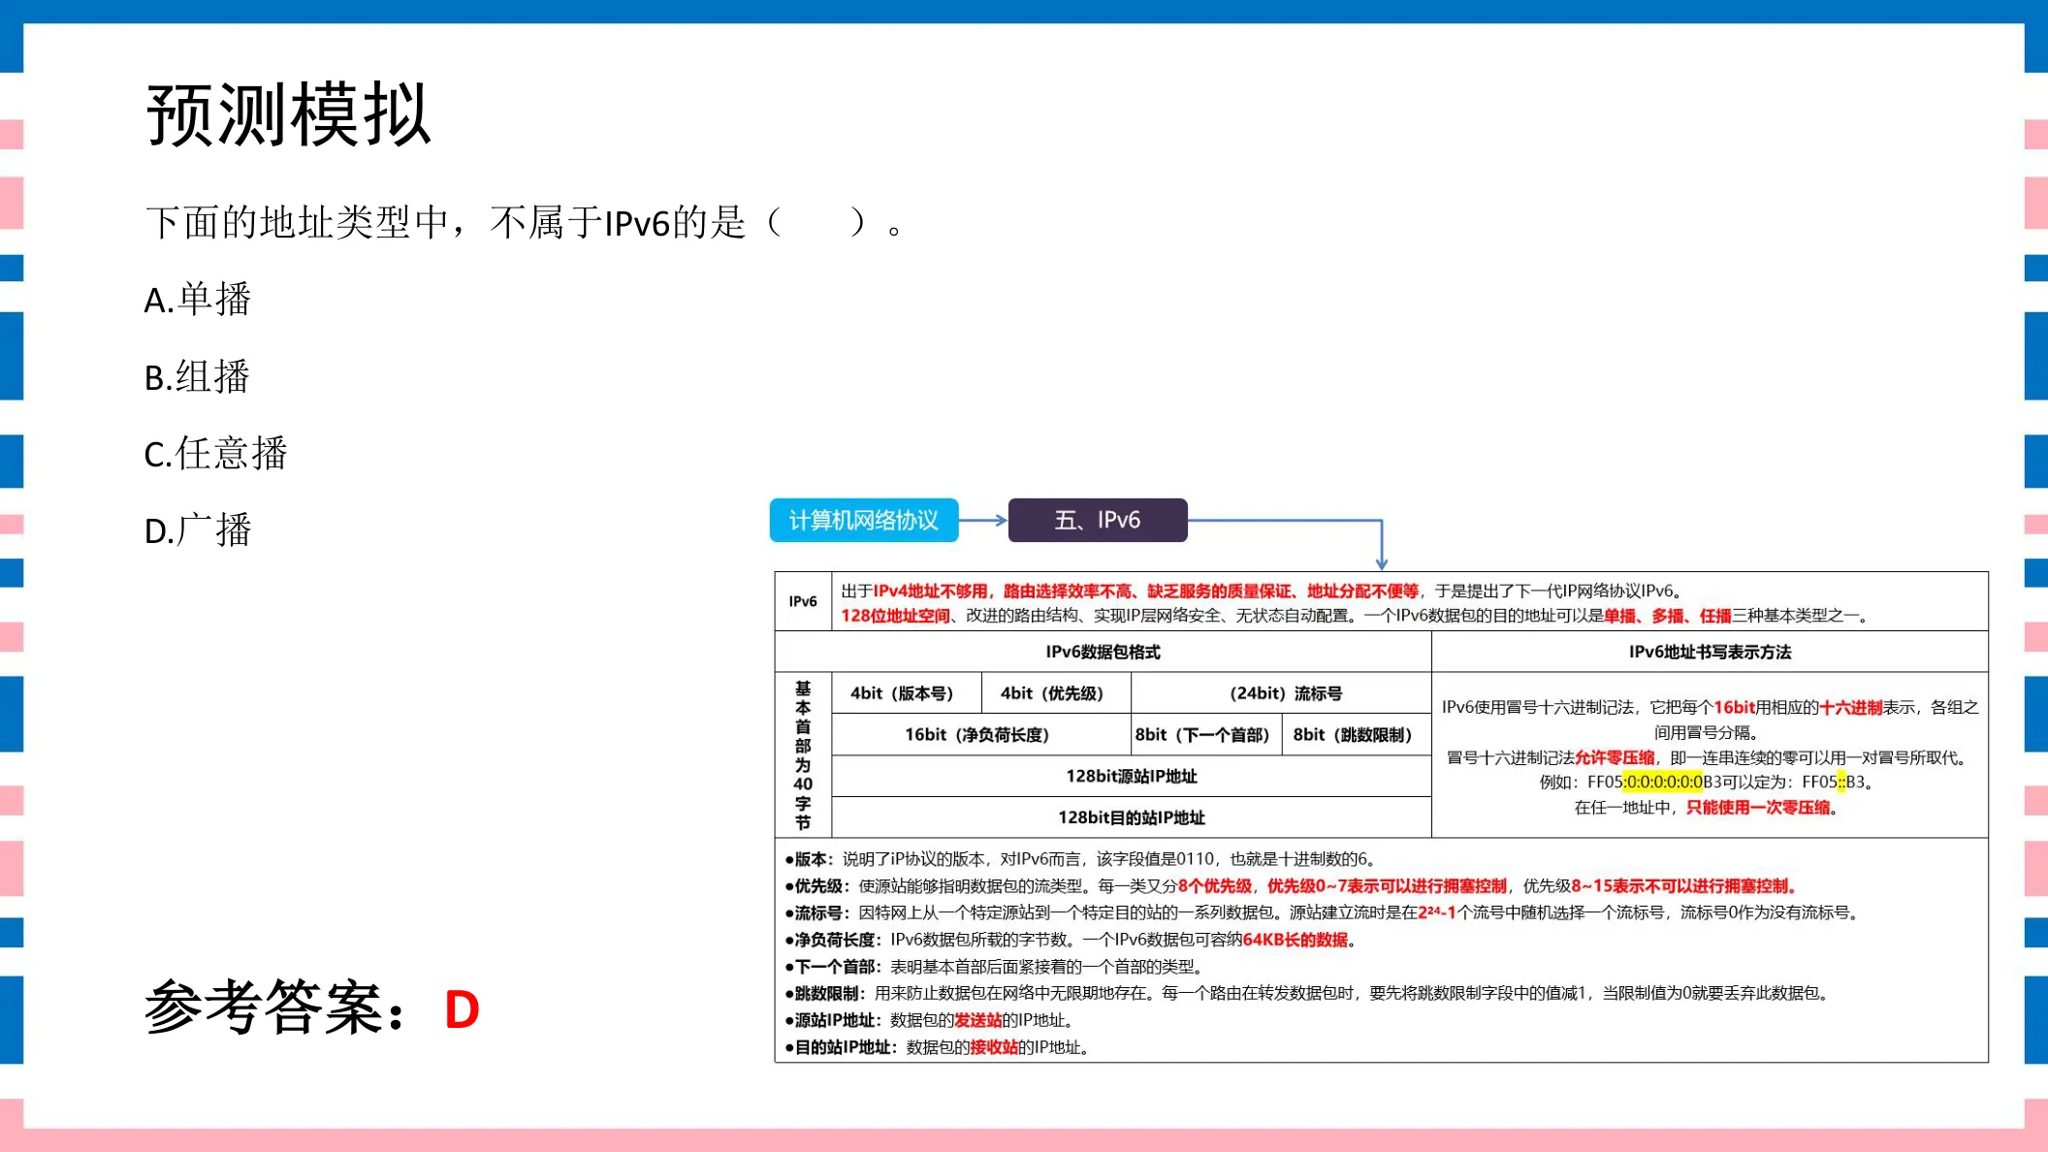
Task: Select the IPv6数据包格式 table heading
Action: [x=1103, y=652]
